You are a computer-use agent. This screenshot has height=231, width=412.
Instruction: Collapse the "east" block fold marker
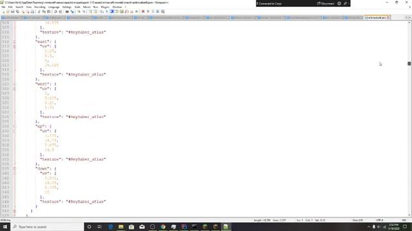pyautogui.click(x=14, y=42)
